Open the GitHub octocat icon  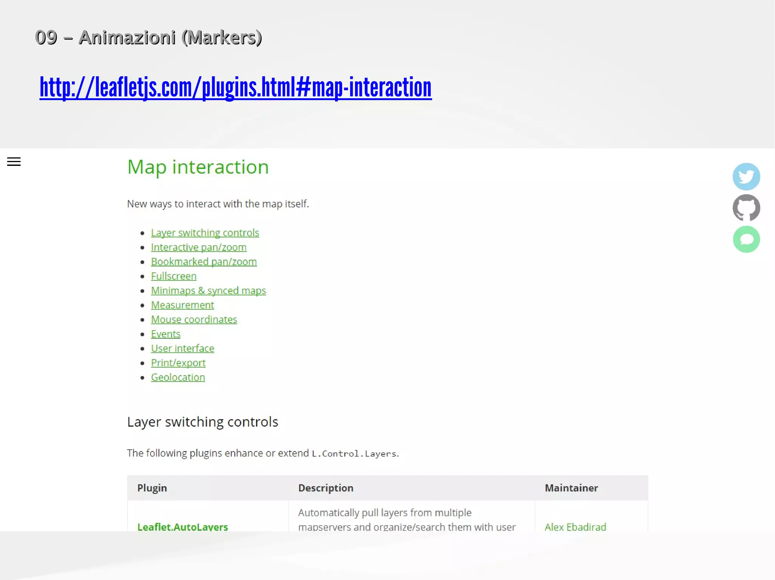(x=746, y=208)
